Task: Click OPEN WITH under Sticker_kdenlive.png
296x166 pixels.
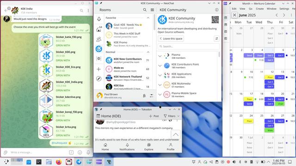Action: (63, 106)
